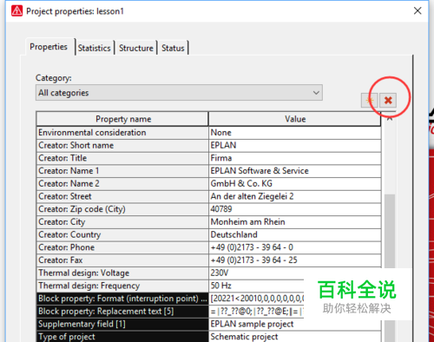The height and width of the screenshot is (342, 434).
Task: Click the value Firma
Action: pos(295,158)
